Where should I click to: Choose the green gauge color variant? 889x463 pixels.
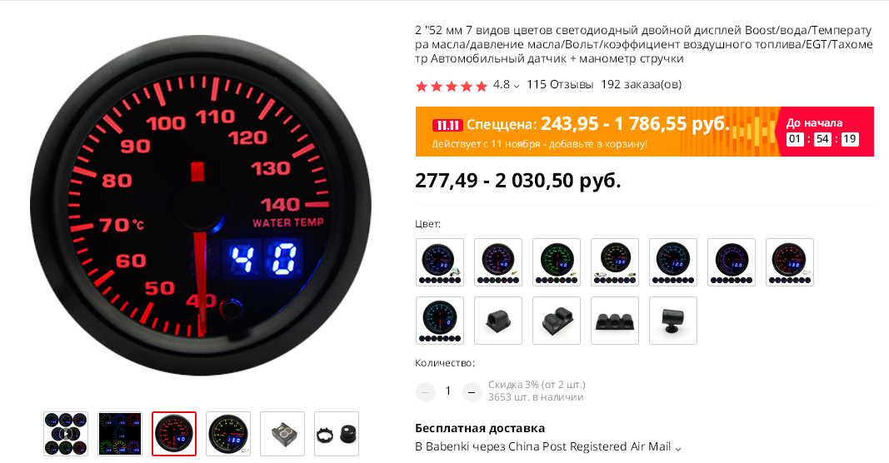pos(557,261)
